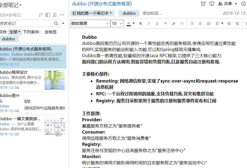
Task: Toggle bold formatting
Action: [x=140, y=24]
